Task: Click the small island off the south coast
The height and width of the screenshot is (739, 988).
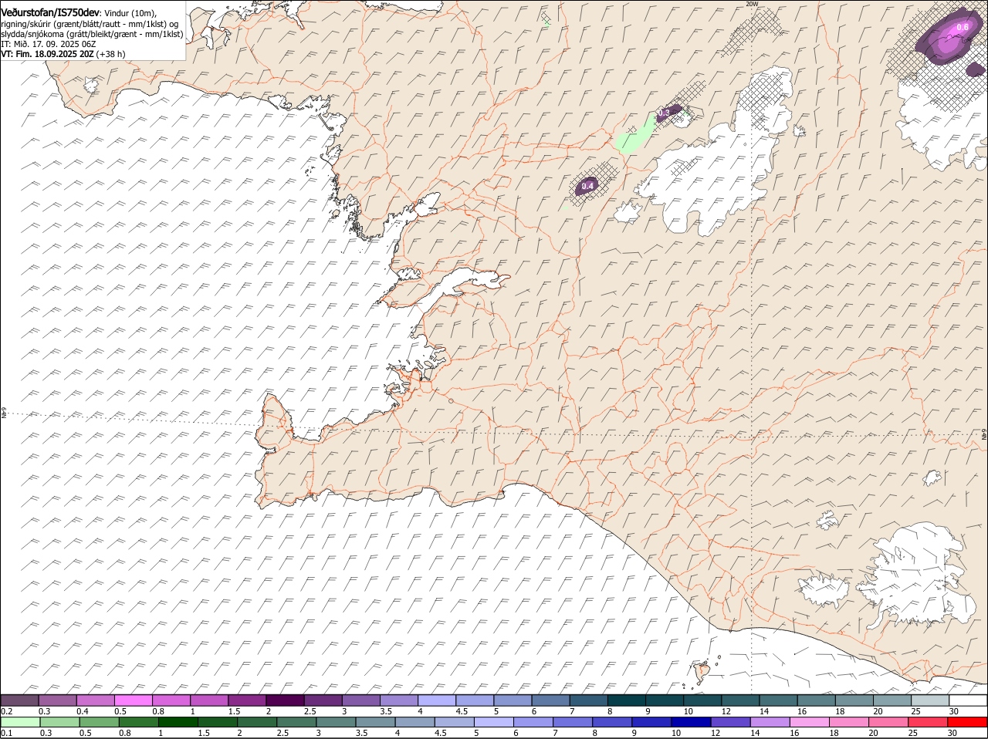Action: tap(702, 674)
